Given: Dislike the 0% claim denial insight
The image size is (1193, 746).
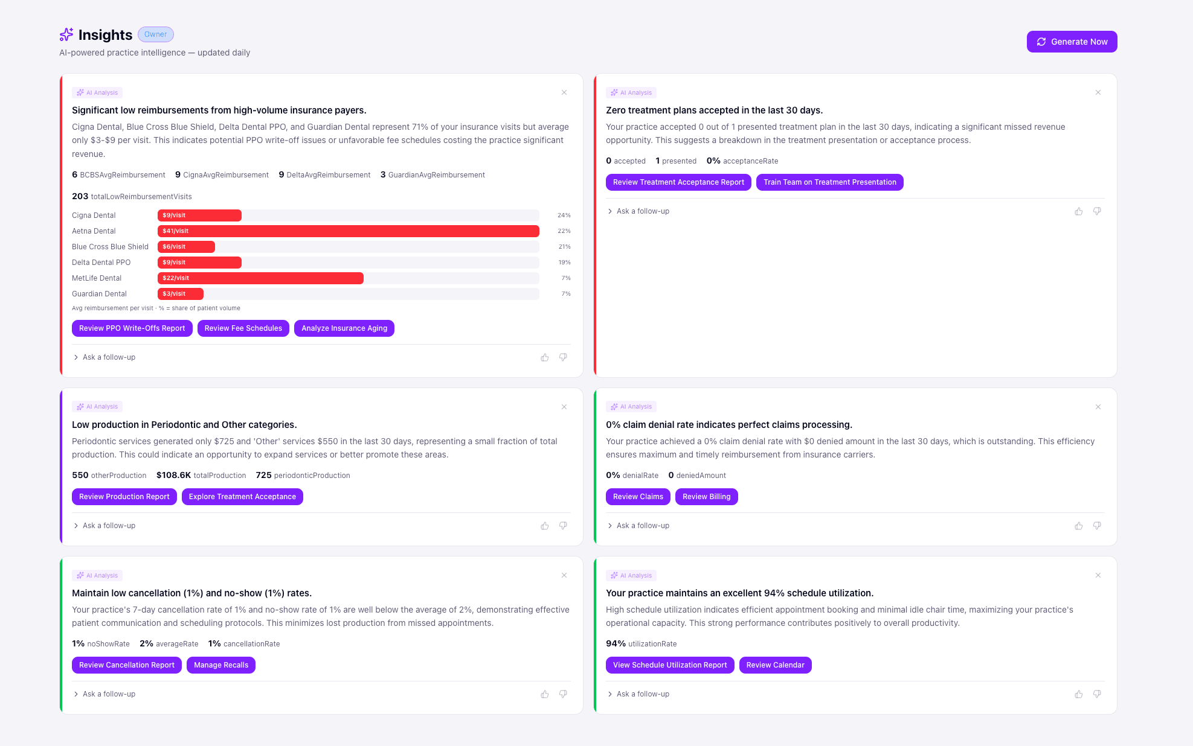Looking at the screenshot, I should (x=1097, y=526).
